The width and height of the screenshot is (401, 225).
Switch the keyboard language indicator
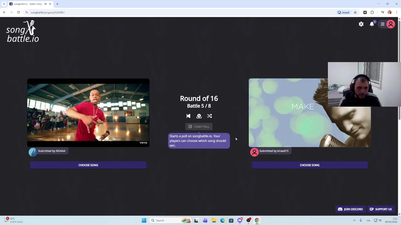368,220
